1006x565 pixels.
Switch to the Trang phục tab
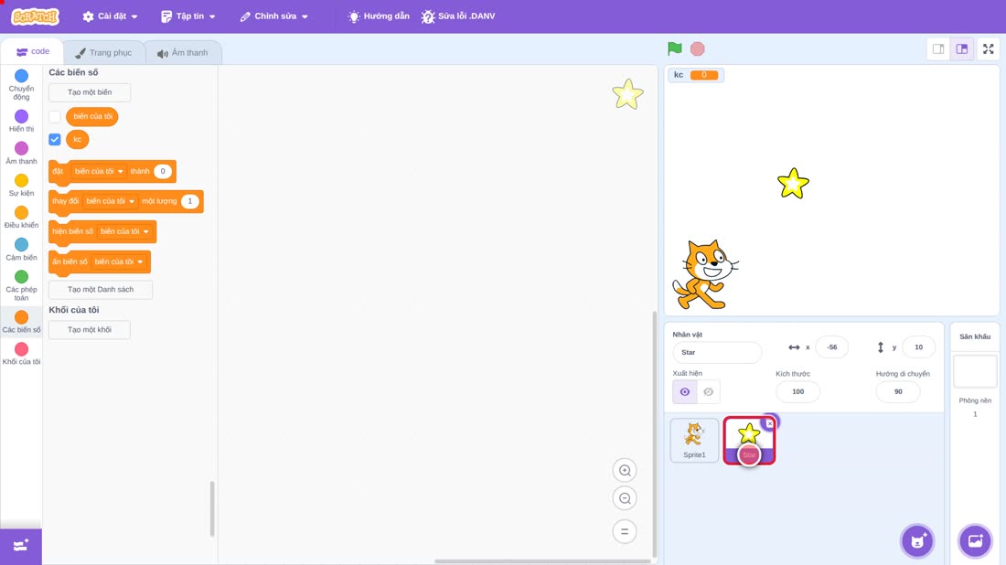tap(103, 53)
